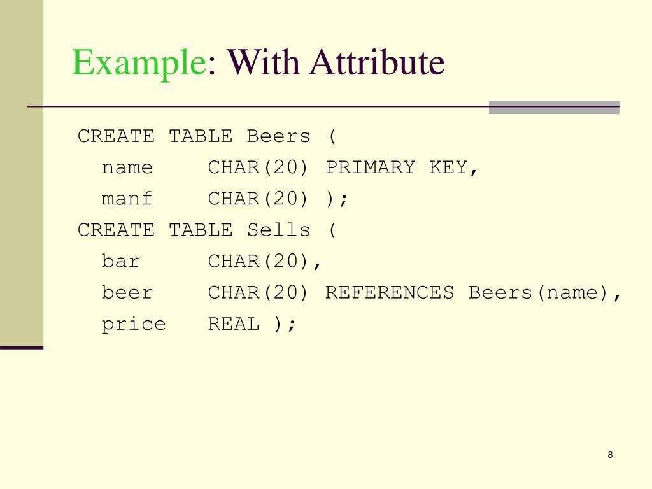Click the olive sidebar stripe on left

pyautogui.click(x=22, y=173)
